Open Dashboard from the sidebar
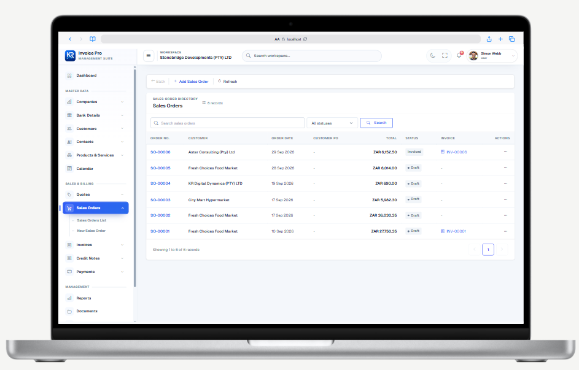 coord(96,75)
